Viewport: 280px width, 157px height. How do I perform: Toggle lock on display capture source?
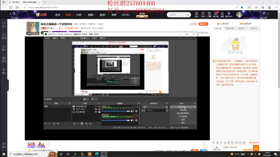(x=99, y=112)
